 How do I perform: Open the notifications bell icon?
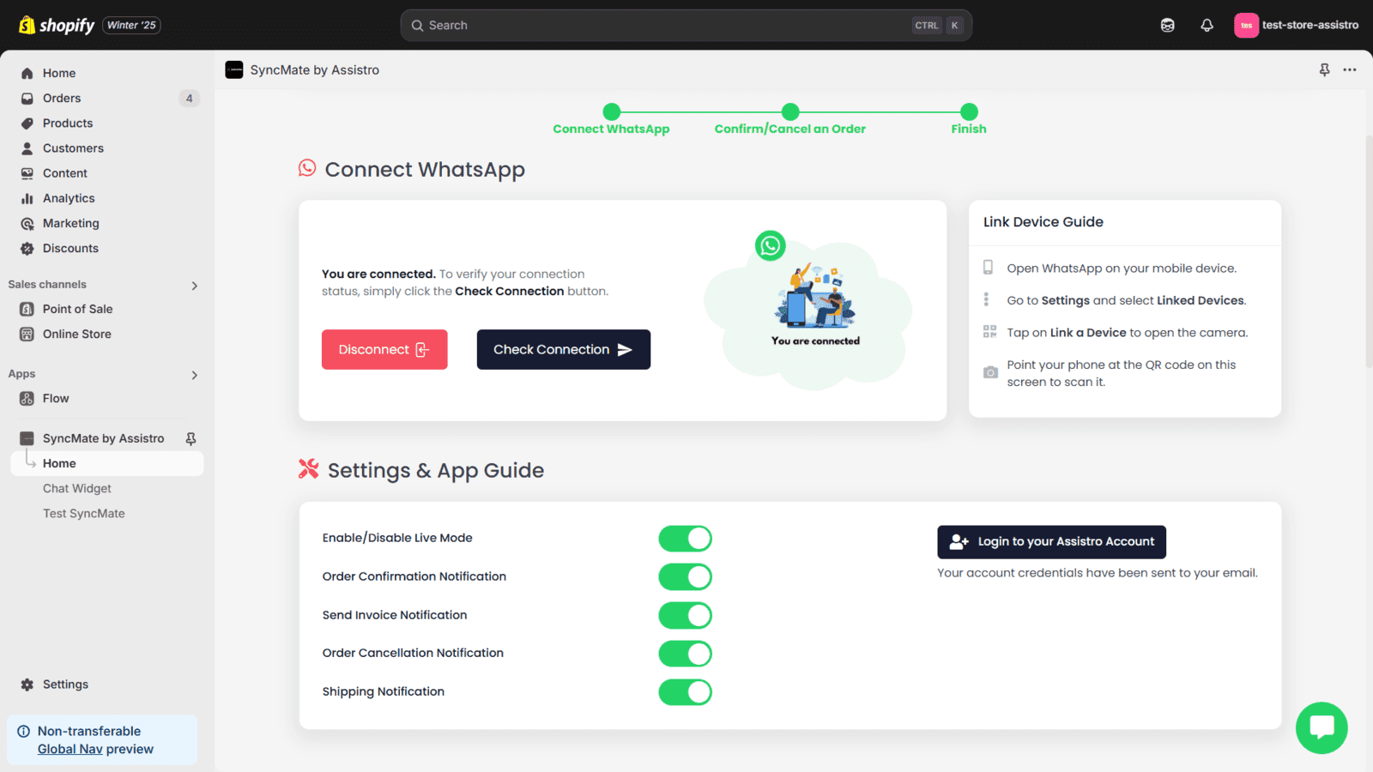(x=1207, y=26)
